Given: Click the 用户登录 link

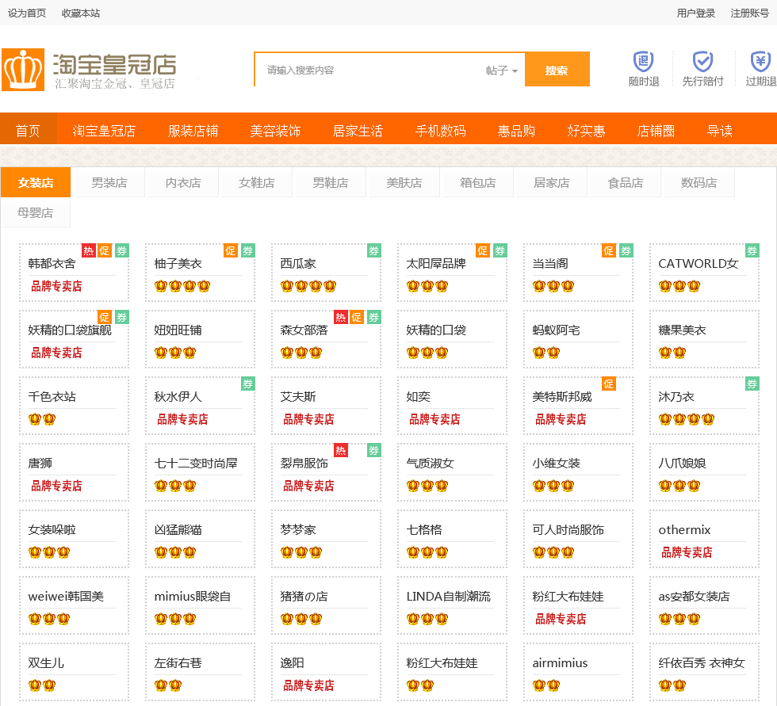Looking at the screenshot, I should coord(695,13).
